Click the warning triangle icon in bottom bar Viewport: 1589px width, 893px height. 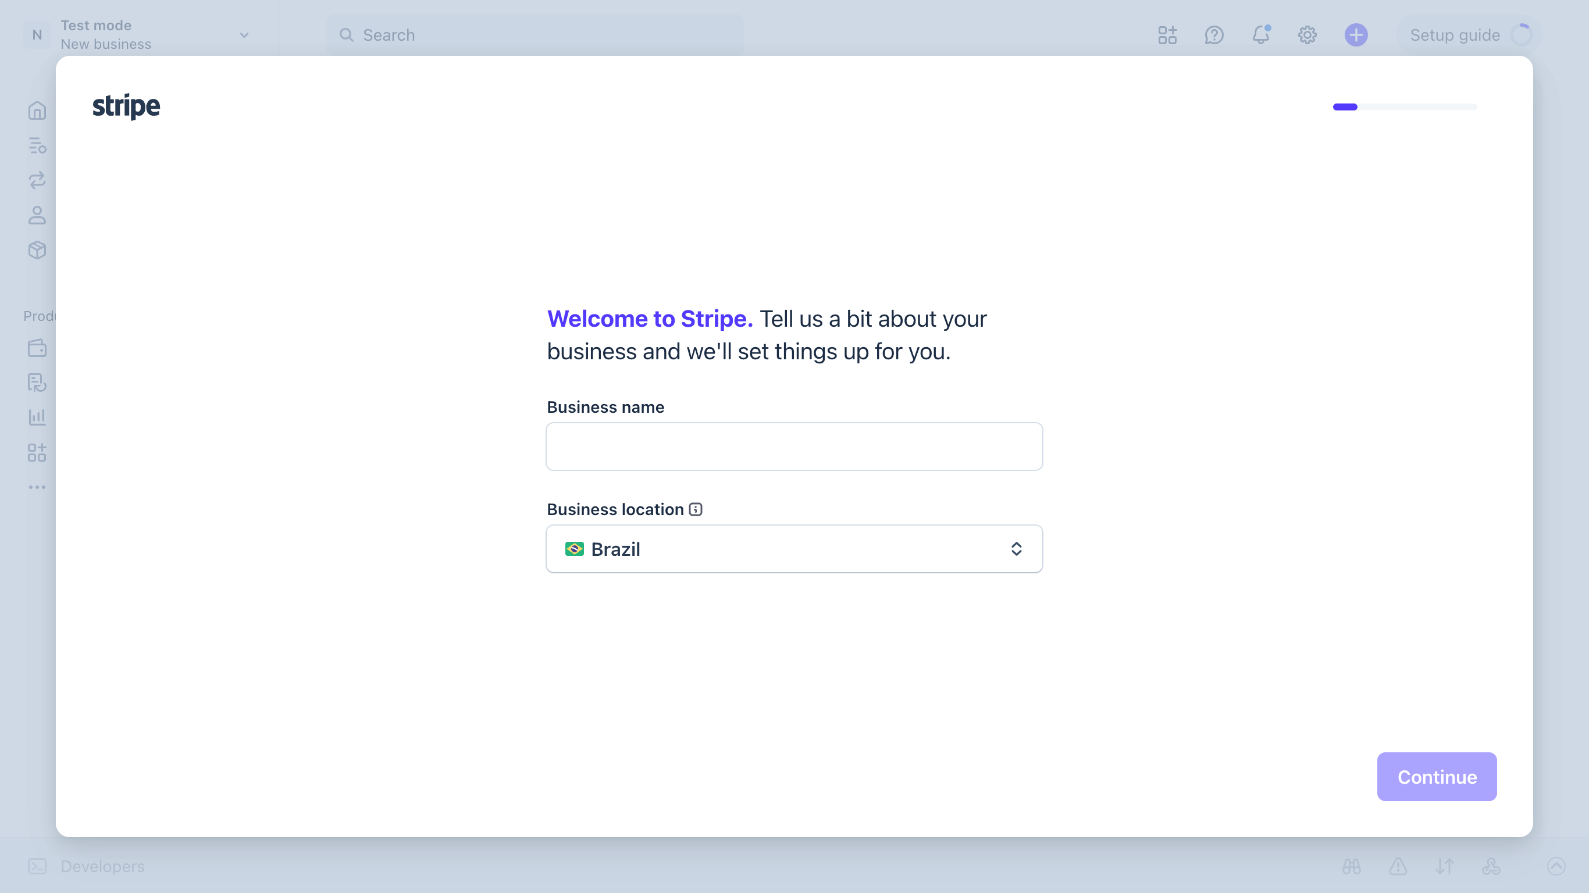[1398, 866]
